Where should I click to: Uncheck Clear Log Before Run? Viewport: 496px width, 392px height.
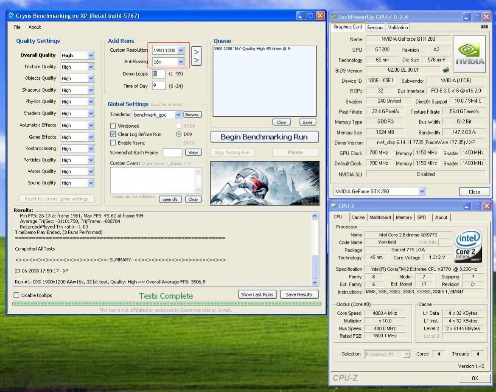113,134
